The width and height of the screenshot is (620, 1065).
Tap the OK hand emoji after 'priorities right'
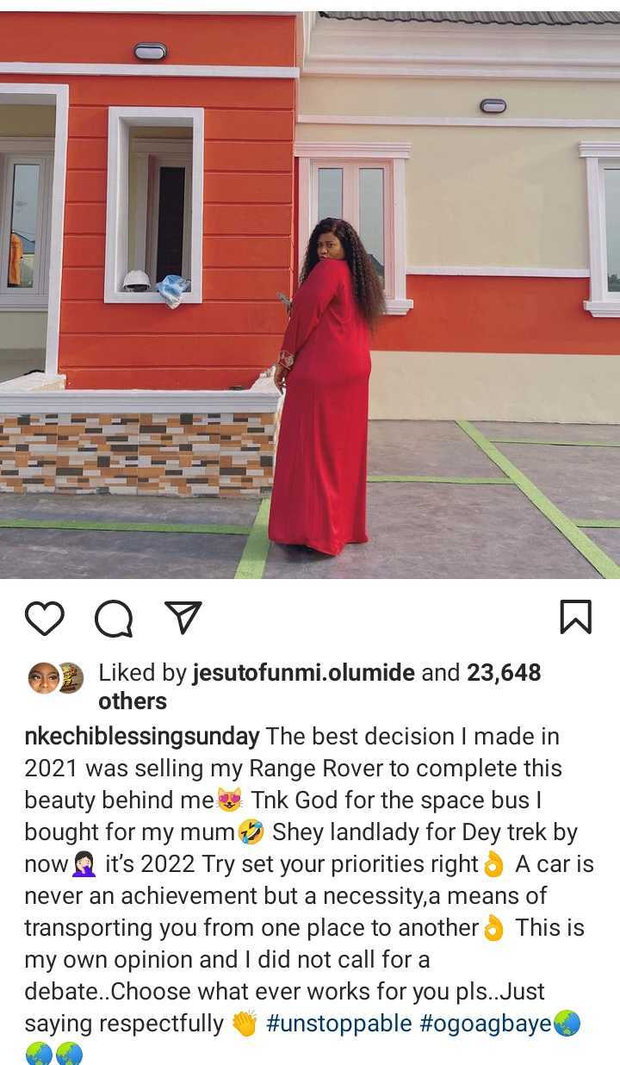(493, 864)
